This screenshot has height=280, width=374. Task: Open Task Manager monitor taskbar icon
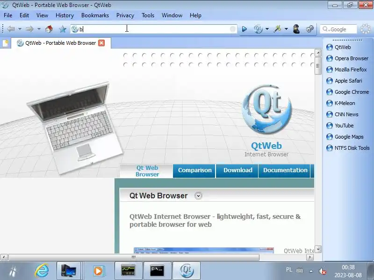[x=128, y=271]
